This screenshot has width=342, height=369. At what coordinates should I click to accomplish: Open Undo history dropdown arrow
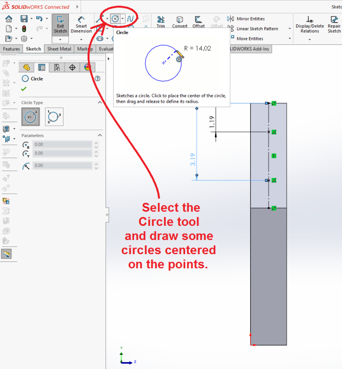(46, 19)
